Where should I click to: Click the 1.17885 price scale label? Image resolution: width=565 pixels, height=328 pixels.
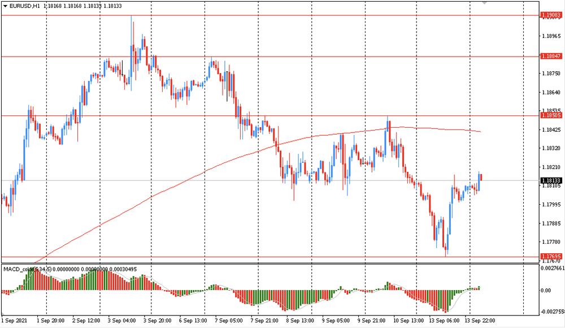coord(551,223)
